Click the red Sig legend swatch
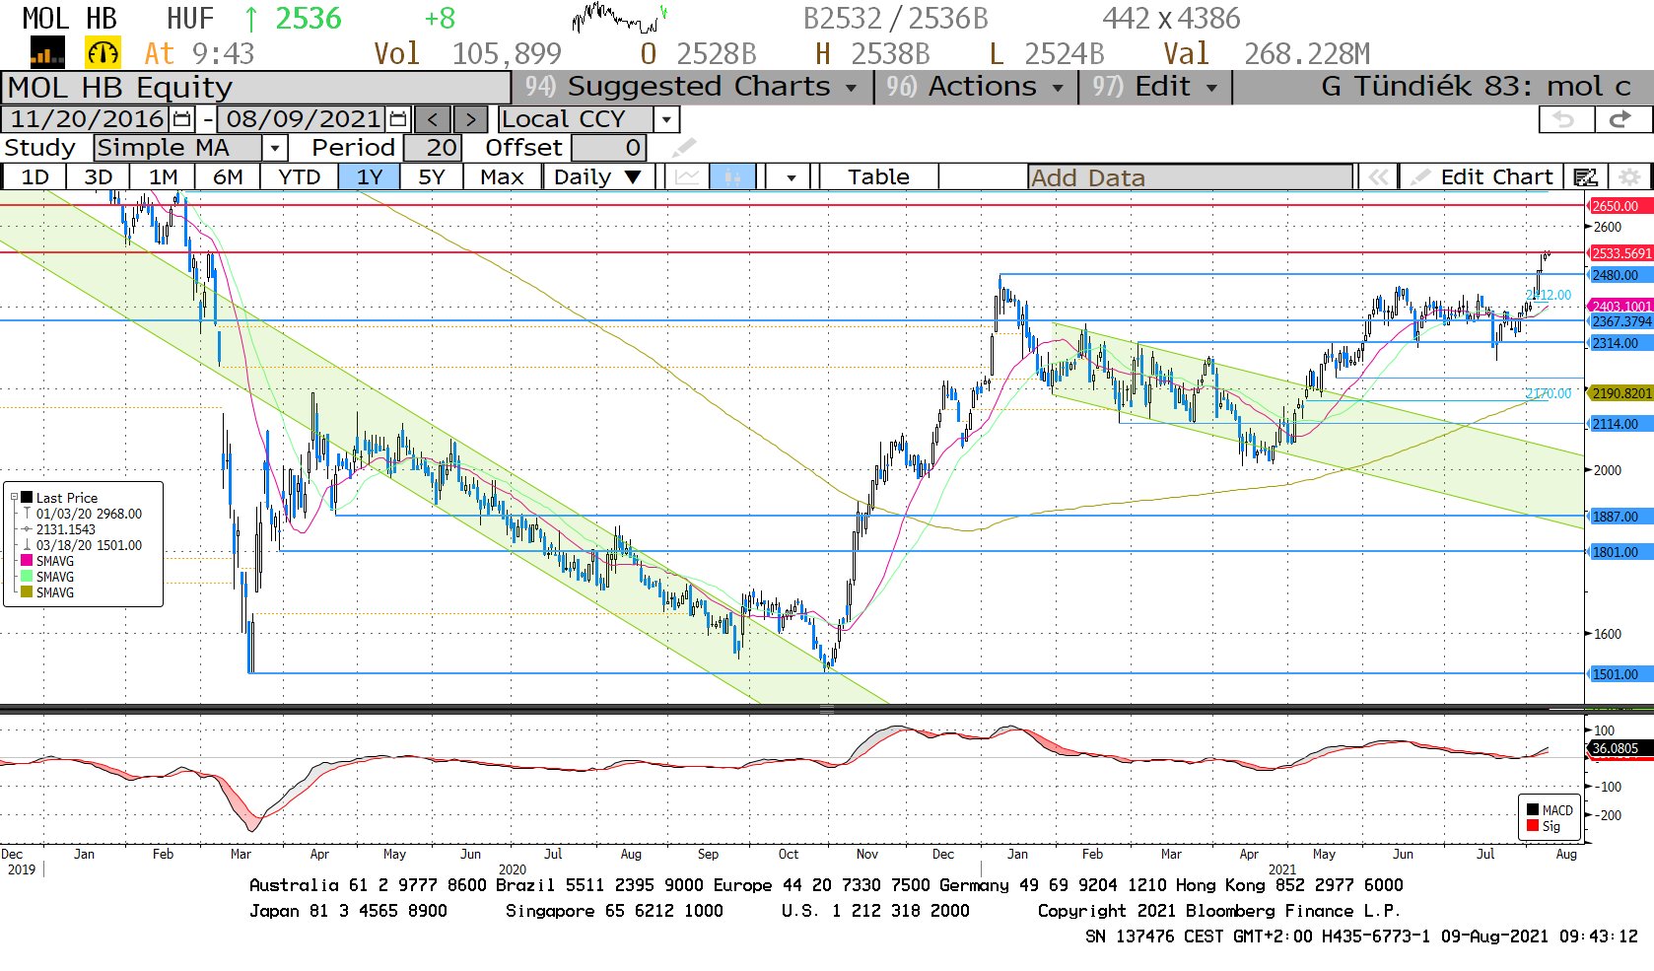The width and height of the screenshot is (1654, 971). pos(1533,826)
